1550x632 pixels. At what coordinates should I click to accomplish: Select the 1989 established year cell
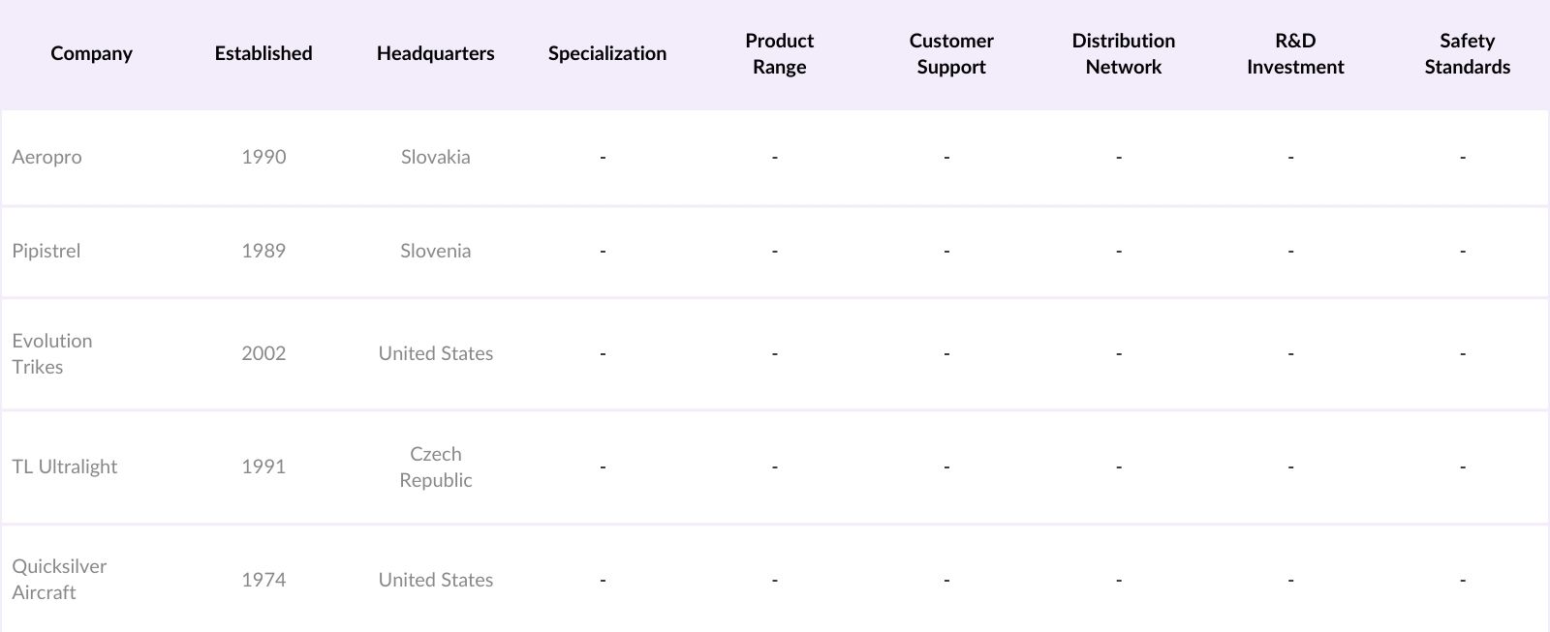(x=263, y=251)
